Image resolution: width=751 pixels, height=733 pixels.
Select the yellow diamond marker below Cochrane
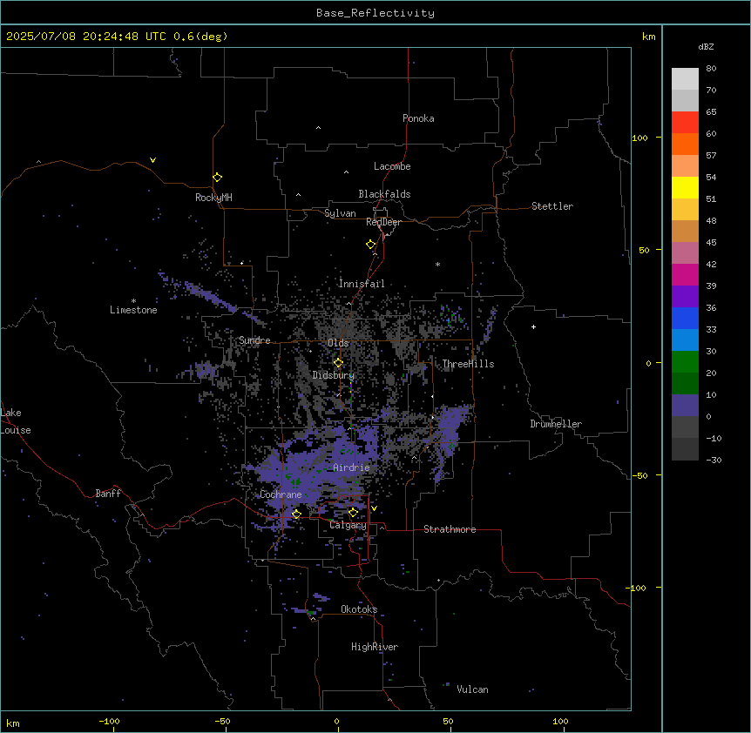point(296,514)
